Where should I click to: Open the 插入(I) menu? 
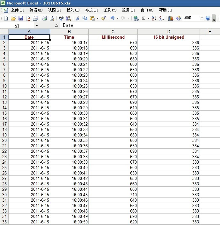point(73,10)
